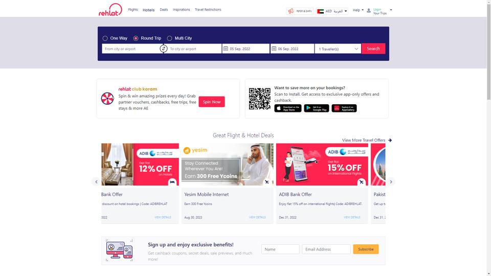Click the Email Address input field
This screenshot has width=491, height=276.
tap(326, 249)
